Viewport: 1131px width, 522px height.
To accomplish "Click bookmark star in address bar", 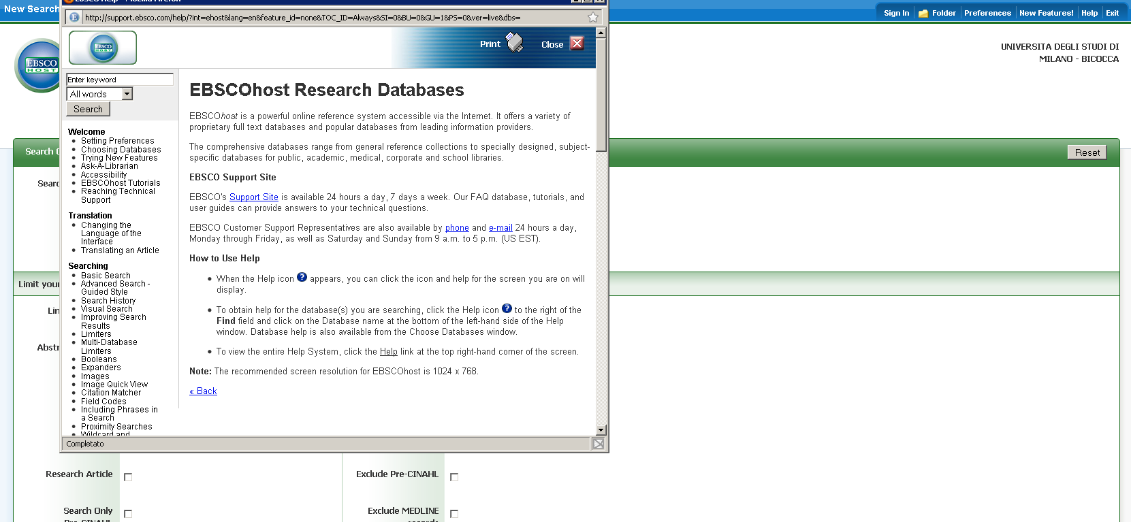I will point(593,17).
